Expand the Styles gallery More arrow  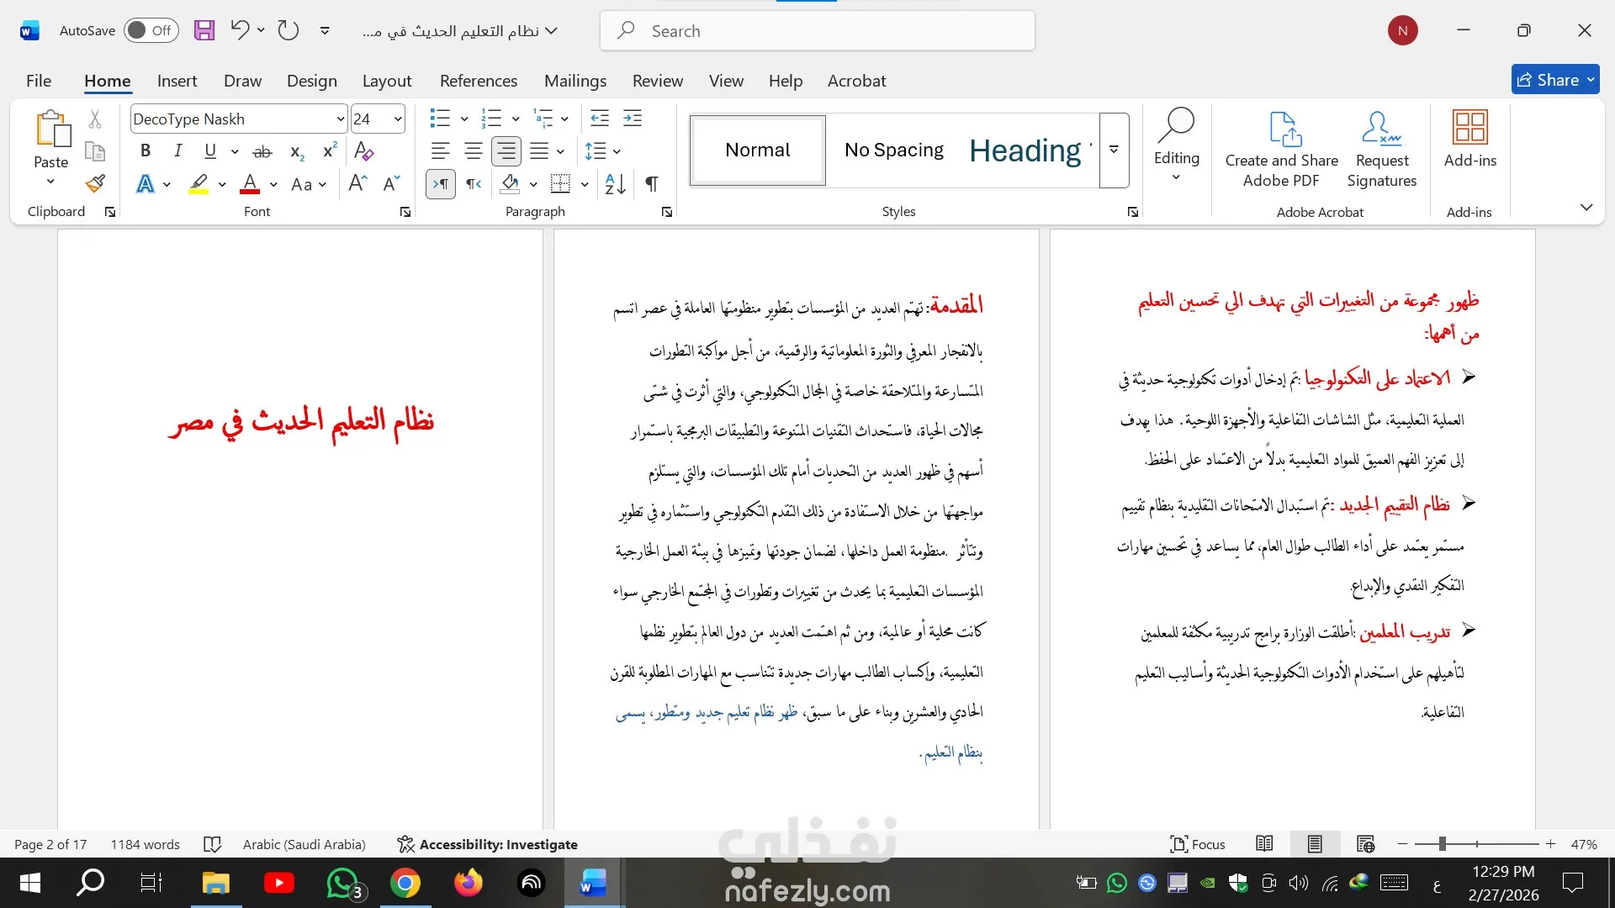1114,150
